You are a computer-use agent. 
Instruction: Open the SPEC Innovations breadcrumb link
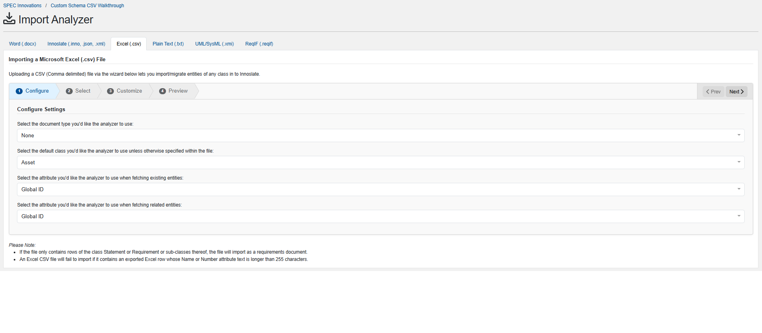click(x=22, y=6)
